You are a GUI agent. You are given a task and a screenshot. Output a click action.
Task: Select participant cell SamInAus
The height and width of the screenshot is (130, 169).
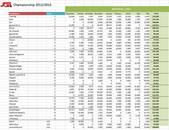[14, 124]
